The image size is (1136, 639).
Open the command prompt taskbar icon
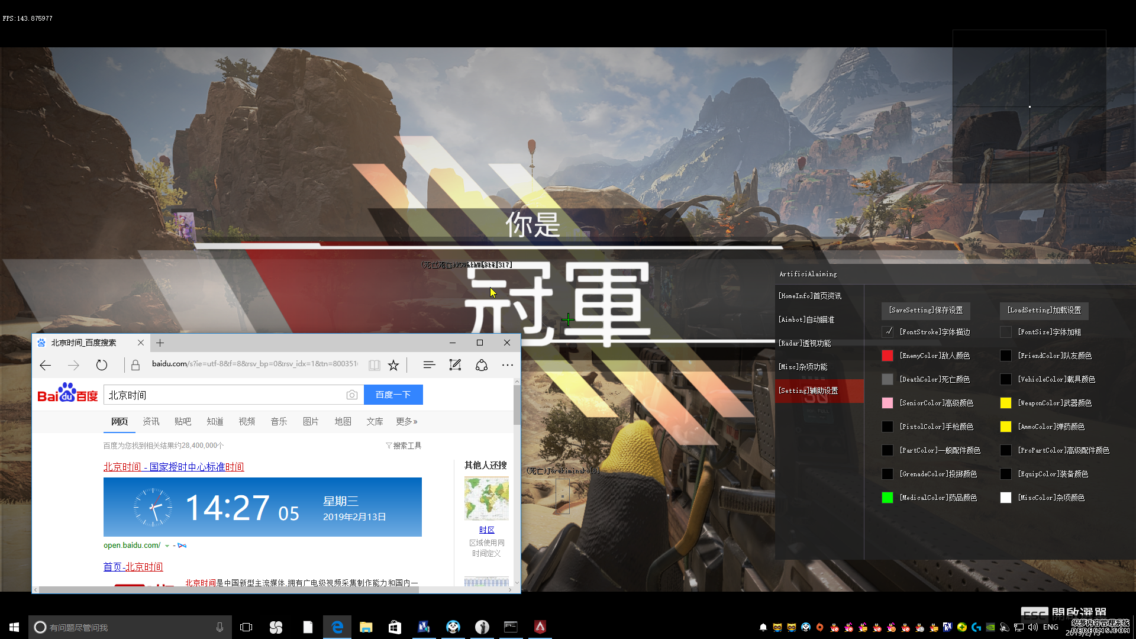(511, 627)
